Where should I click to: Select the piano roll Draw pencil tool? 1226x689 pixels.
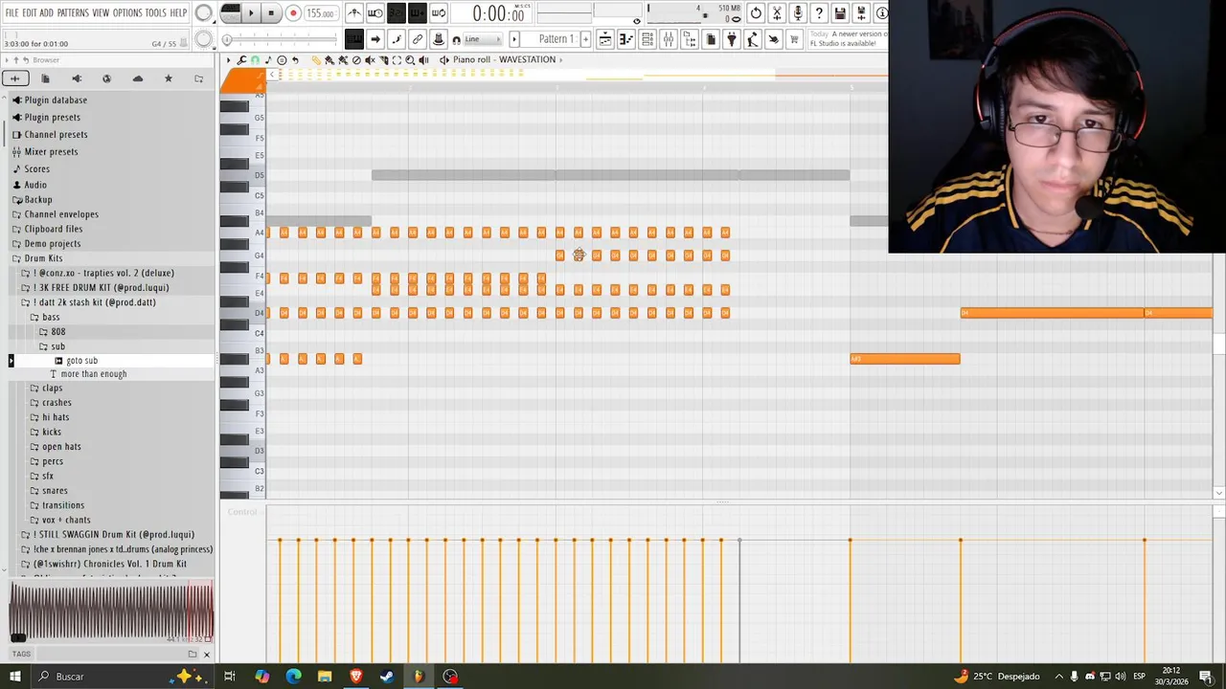[x=316, y=60]
